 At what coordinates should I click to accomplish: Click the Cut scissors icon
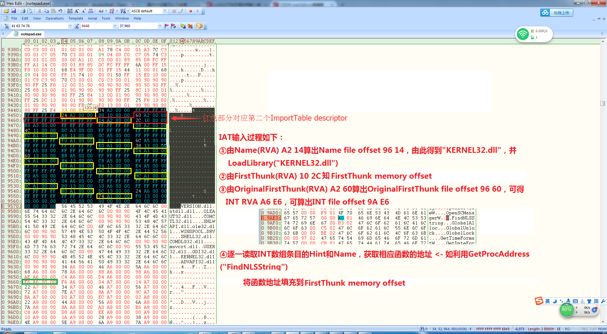tap(40, 11)
